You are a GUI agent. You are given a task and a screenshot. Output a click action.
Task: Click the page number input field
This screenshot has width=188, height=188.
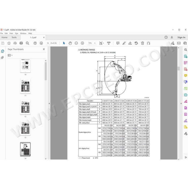point(48,43)
